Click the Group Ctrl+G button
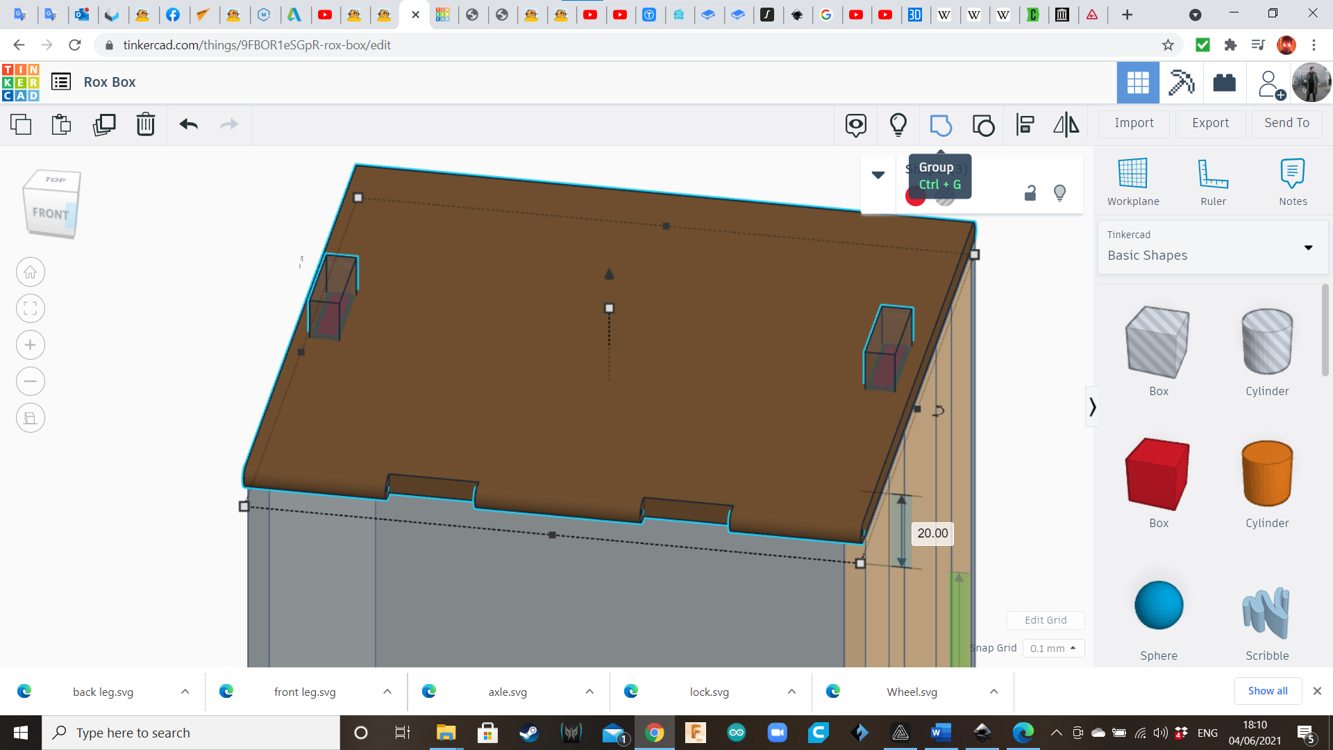Image resolution: width=1333 pixels, height=750 pixels. point(940,124)
